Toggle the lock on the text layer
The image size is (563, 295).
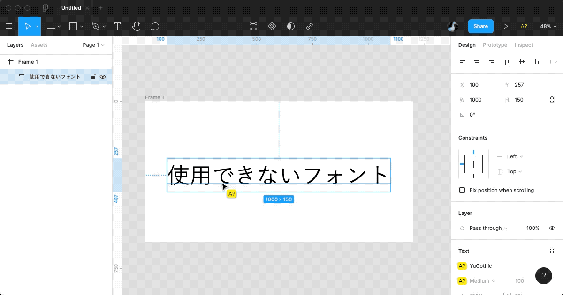[x=93, y=77]
